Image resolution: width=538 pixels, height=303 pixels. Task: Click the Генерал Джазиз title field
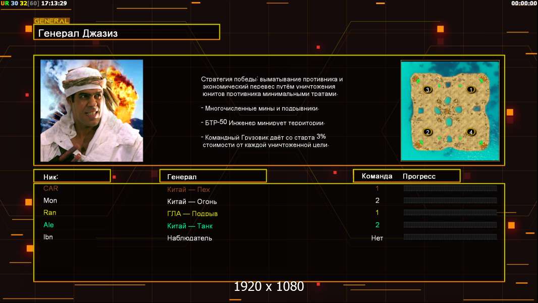pos(127,32)
